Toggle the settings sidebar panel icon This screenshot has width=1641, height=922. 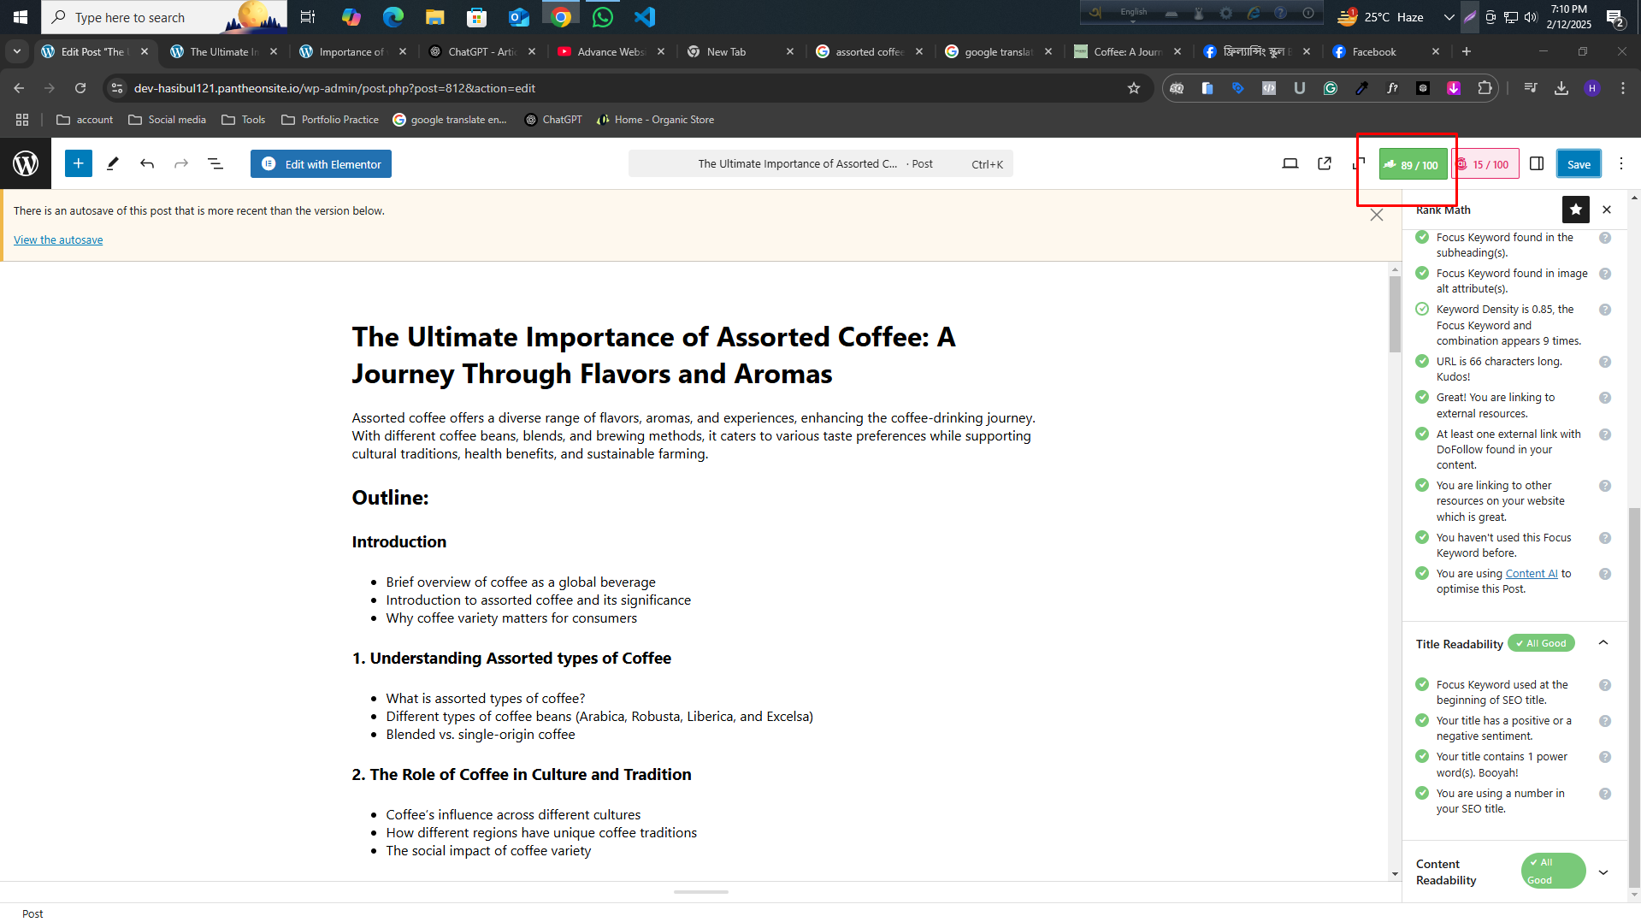pyautogui.click(x=1536, y=164)
